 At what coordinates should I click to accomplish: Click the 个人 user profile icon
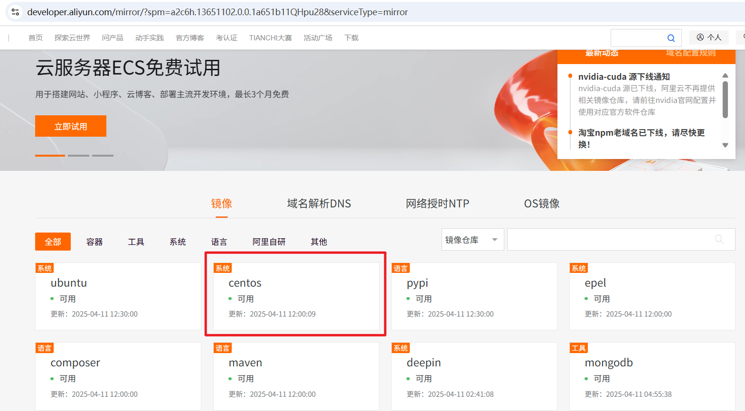(709, 37)
